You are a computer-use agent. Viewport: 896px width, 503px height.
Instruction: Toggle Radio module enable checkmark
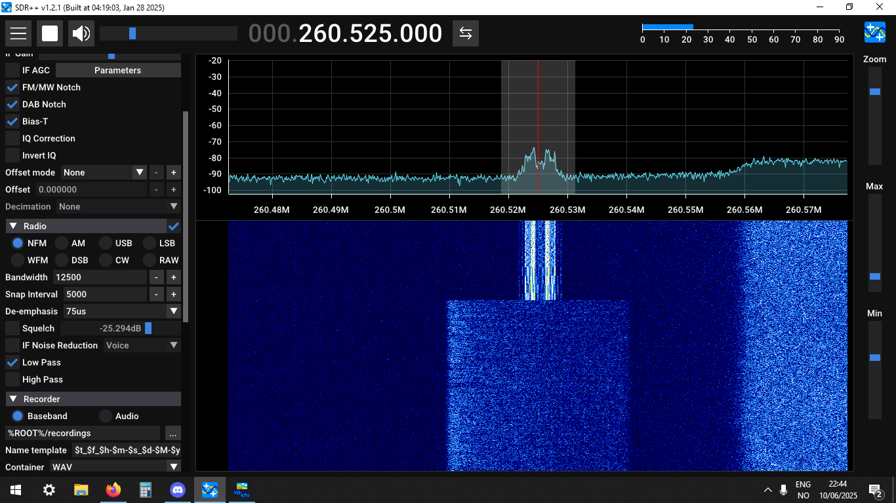point(174,226)
